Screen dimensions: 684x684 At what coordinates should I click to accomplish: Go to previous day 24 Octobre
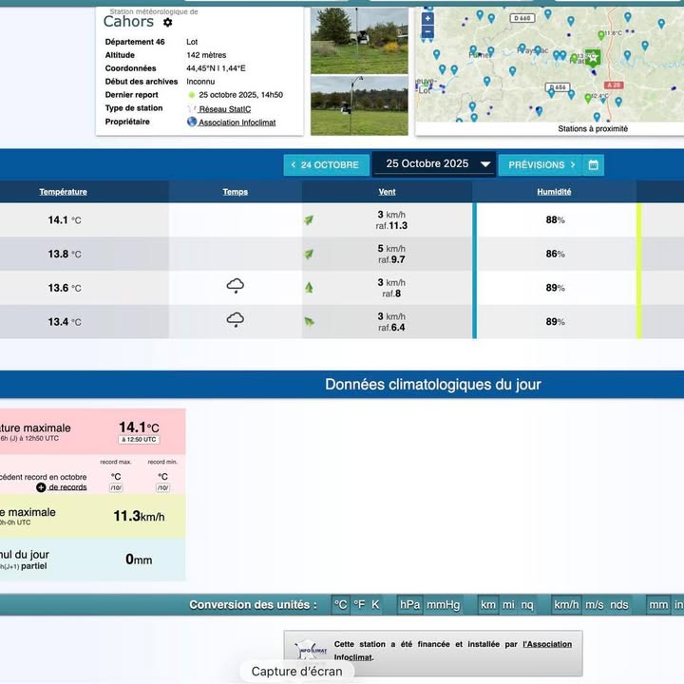tap(326, 164)
